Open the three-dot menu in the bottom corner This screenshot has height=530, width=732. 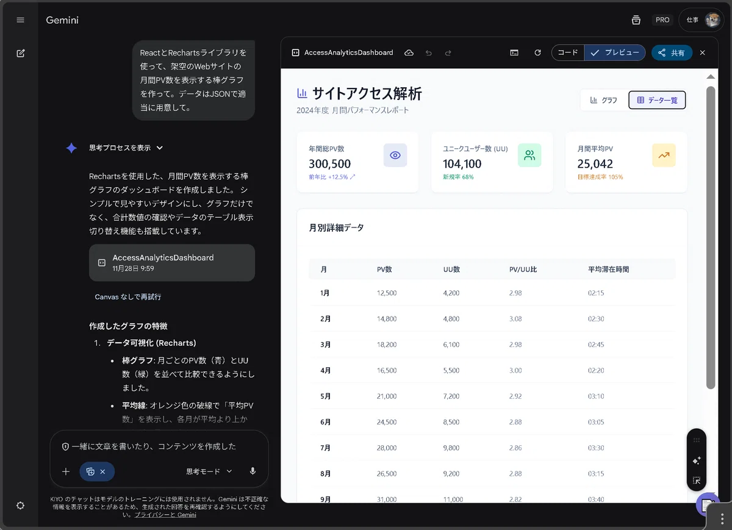(x=722, y=519)
